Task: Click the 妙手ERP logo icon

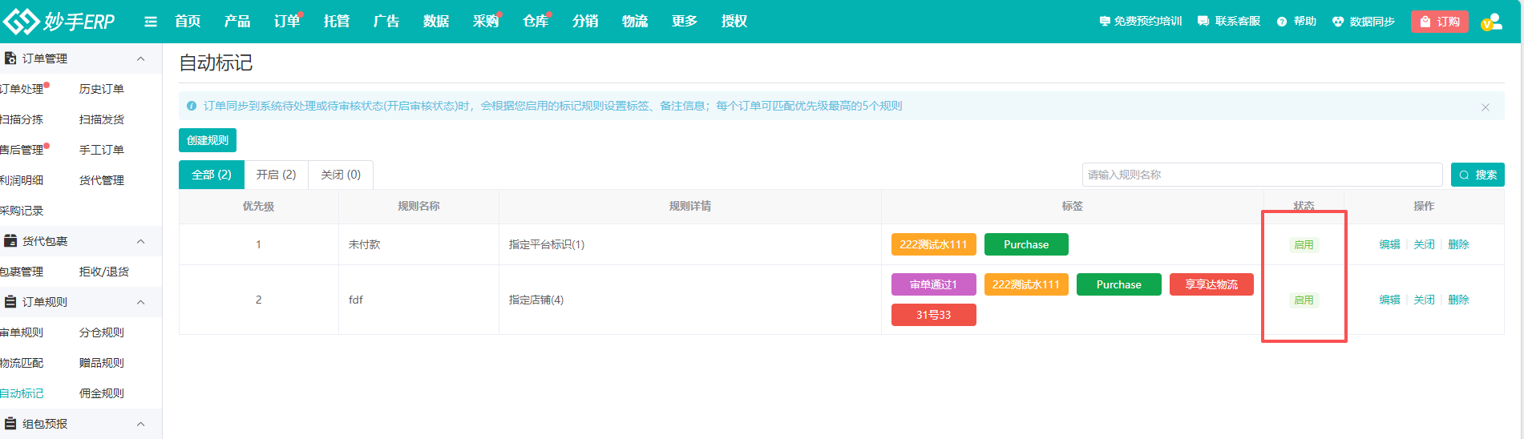Action: pos(21,22)
